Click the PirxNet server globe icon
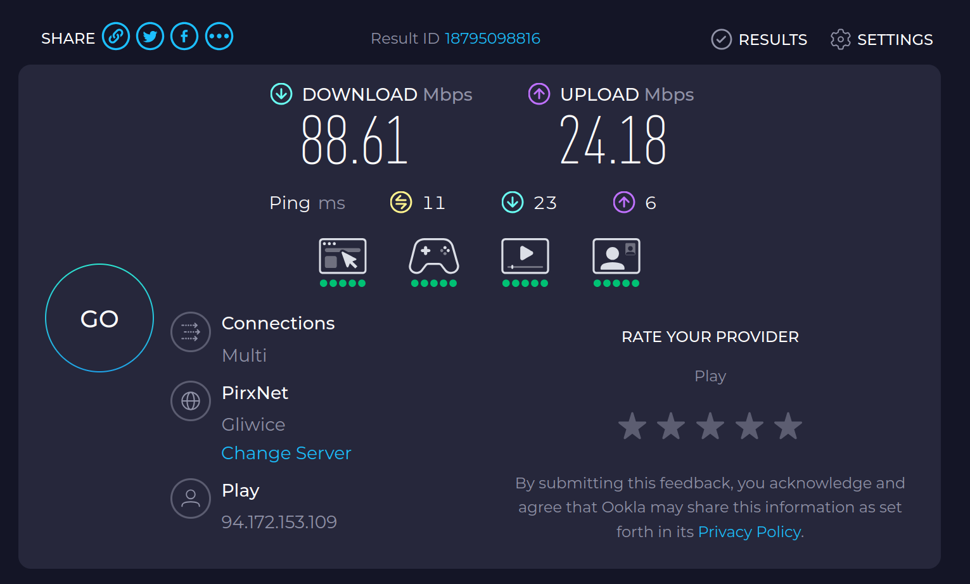The height and width of the screenshot is (584, 970). (x=191, y=401)
